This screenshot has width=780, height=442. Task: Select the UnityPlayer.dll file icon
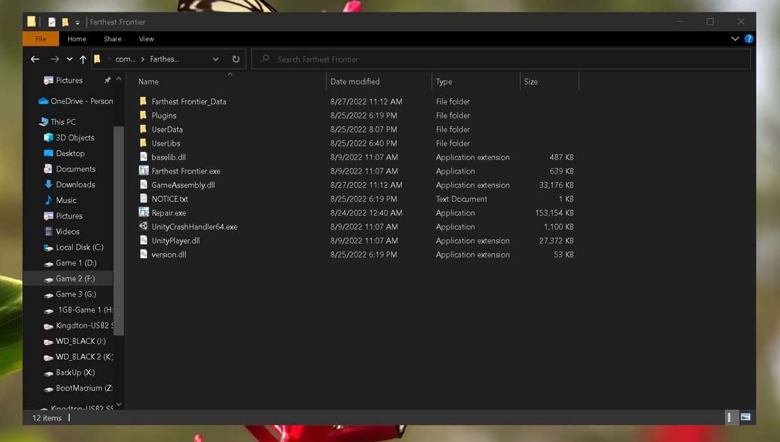(144, 240)
